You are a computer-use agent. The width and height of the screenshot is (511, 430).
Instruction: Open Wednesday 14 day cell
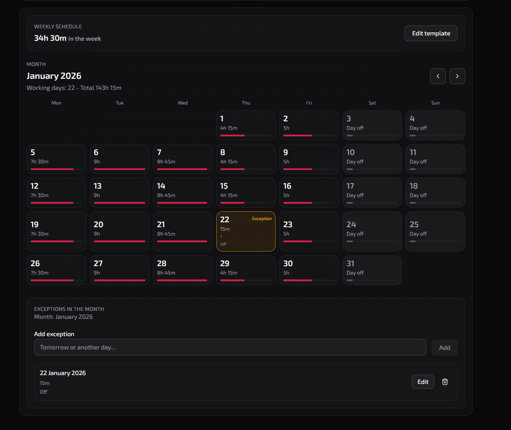pos(183,193)
